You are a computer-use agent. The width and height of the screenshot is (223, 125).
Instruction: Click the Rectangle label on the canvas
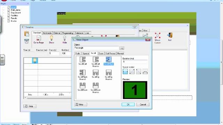61,14
